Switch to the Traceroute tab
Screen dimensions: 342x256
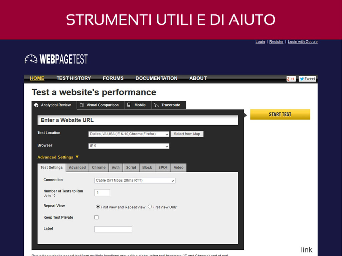tap(169, 105)
